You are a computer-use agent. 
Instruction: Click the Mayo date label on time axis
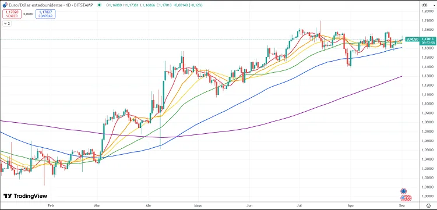(198, 205)
